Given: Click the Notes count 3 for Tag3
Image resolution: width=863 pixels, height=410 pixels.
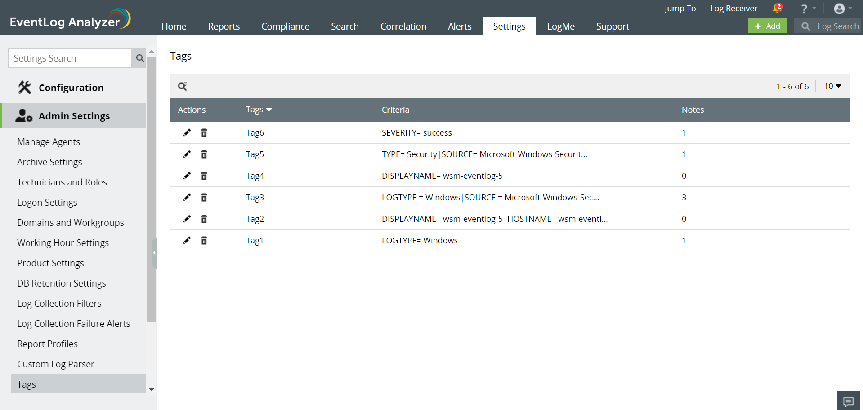Looking at the screenshot, I should [684, 197].
